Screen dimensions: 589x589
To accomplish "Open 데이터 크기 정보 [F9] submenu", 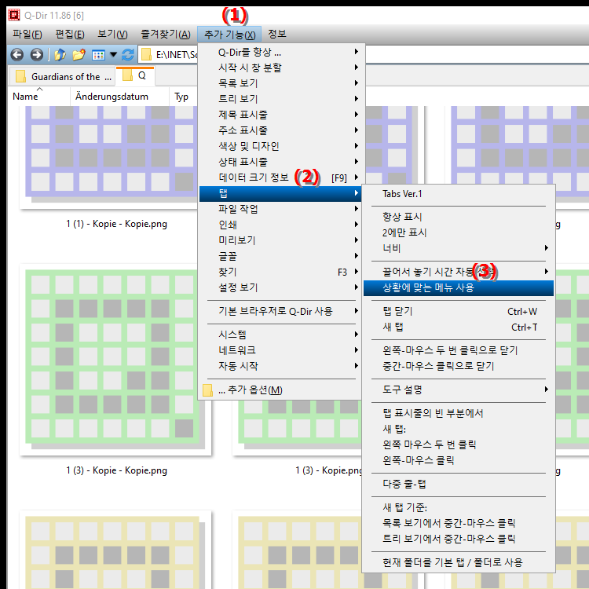I will tap(280, 177).
